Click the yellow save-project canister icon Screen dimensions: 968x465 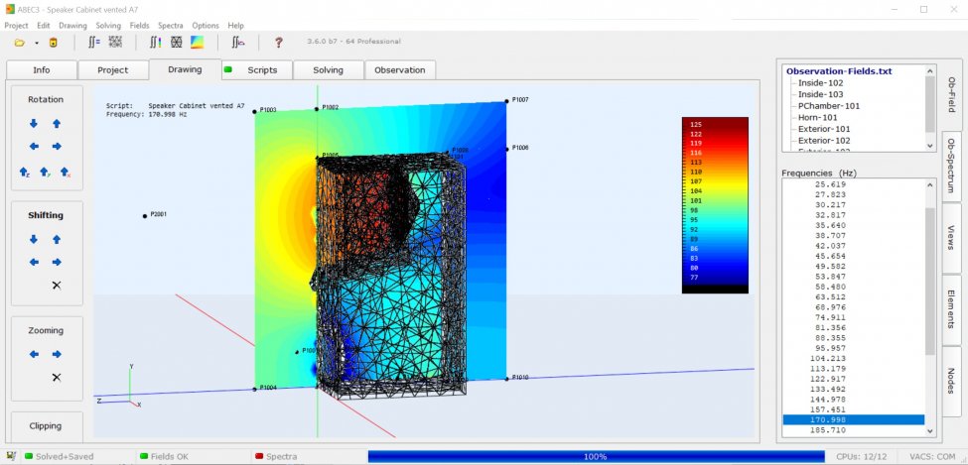53,43
